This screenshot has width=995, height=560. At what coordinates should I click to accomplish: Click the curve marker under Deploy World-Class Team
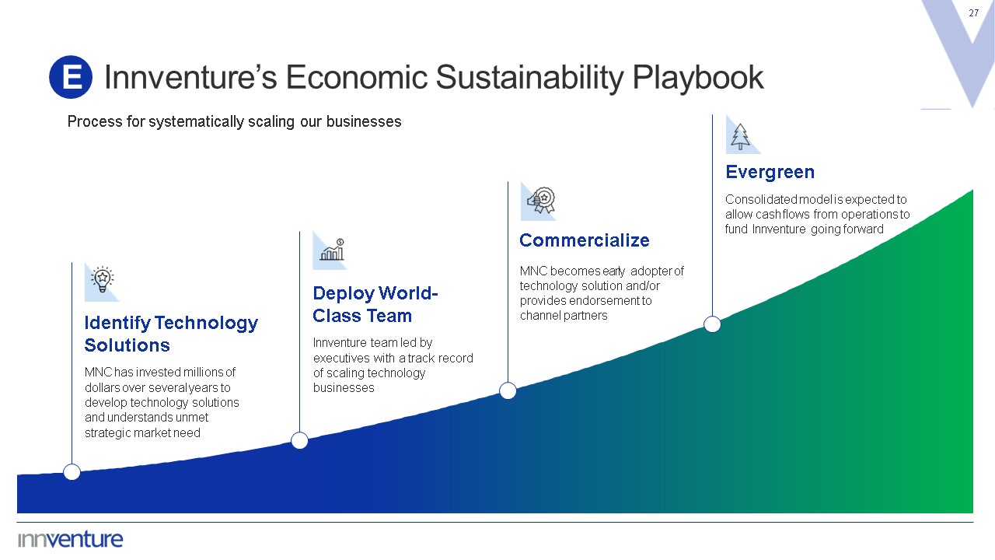(299, 441)
